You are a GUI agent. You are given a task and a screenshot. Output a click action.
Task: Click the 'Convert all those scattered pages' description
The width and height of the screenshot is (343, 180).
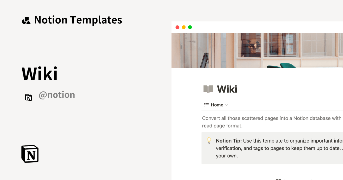click(x=272, y=122)
